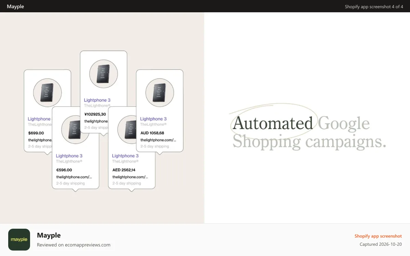Open Lightphone 3 title on AUD 1058,68 card
The image size is (410, 256).
pos(153,119)
